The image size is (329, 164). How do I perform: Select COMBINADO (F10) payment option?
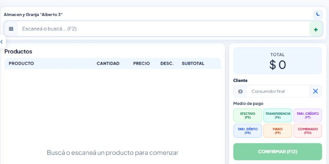point(308,131)
